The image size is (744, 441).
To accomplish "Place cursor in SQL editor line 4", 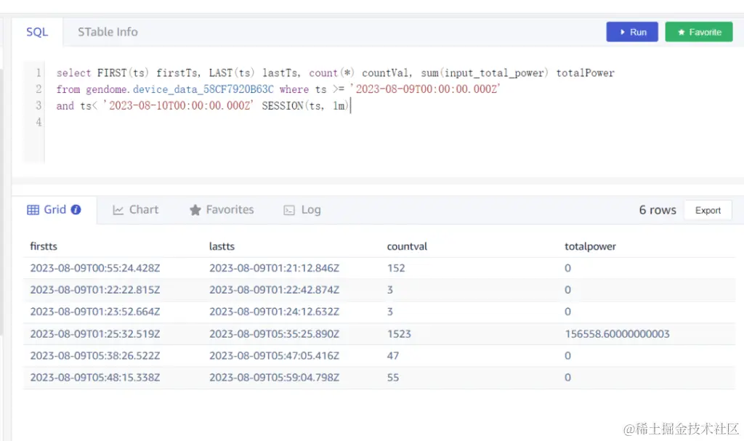I will [190, 122].
